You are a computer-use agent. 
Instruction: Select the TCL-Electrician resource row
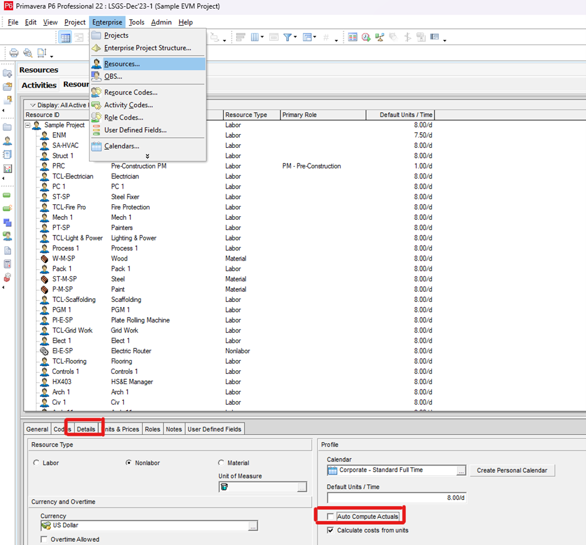(x=73, y=177)
